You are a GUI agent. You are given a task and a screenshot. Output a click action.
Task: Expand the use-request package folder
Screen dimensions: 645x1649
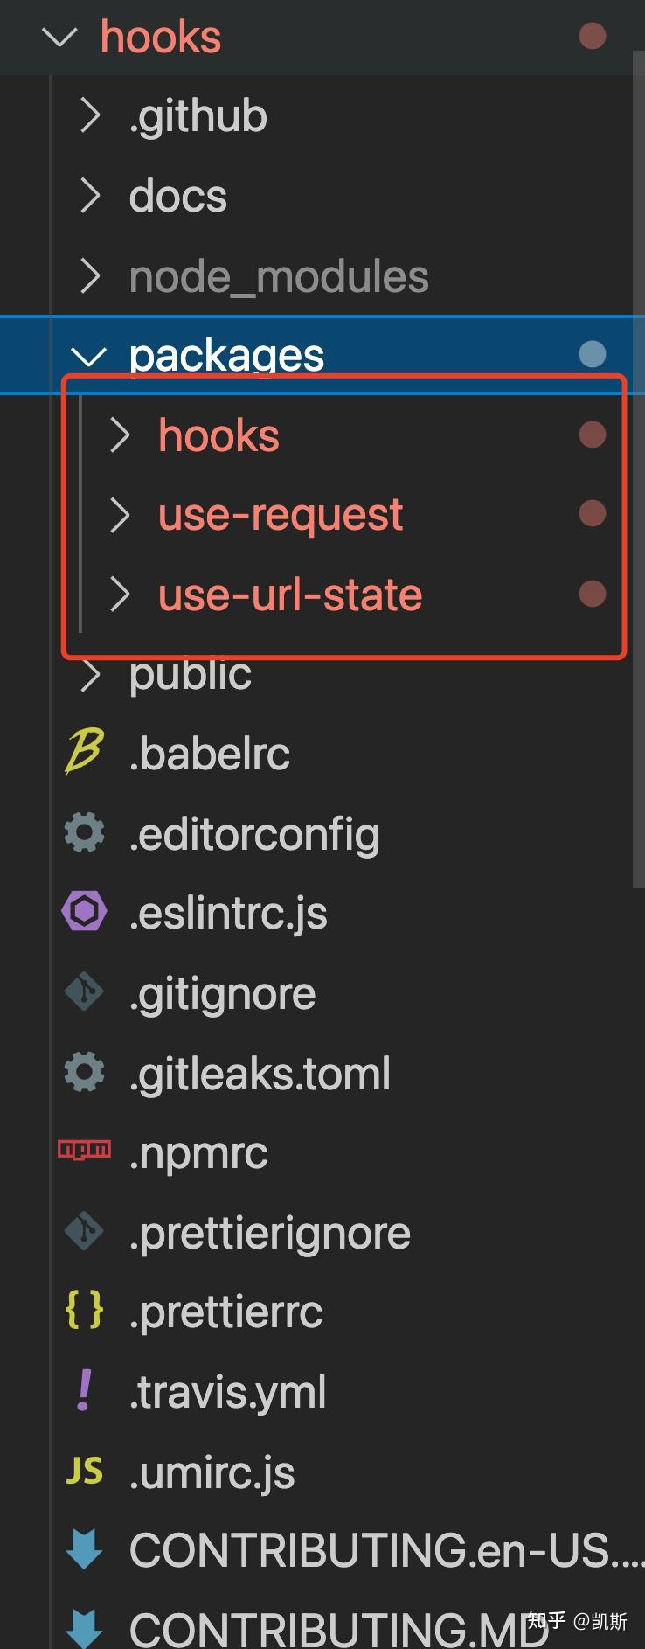(x=119, y=515)
